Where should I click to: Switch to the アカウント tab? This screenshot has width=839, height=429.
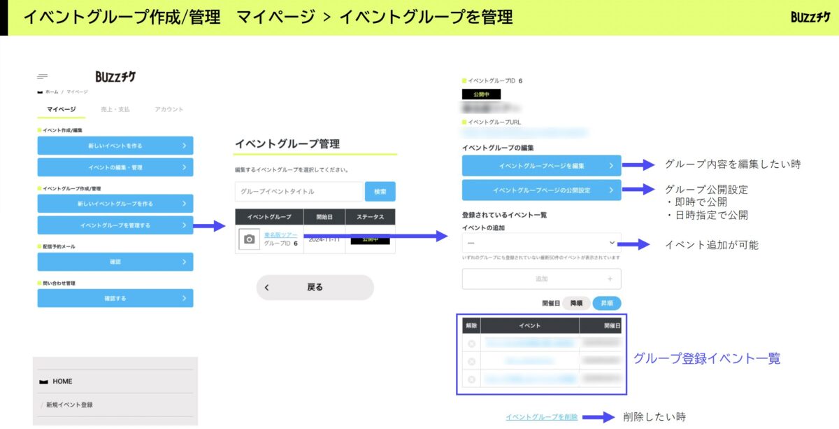(x=168, y=109)
